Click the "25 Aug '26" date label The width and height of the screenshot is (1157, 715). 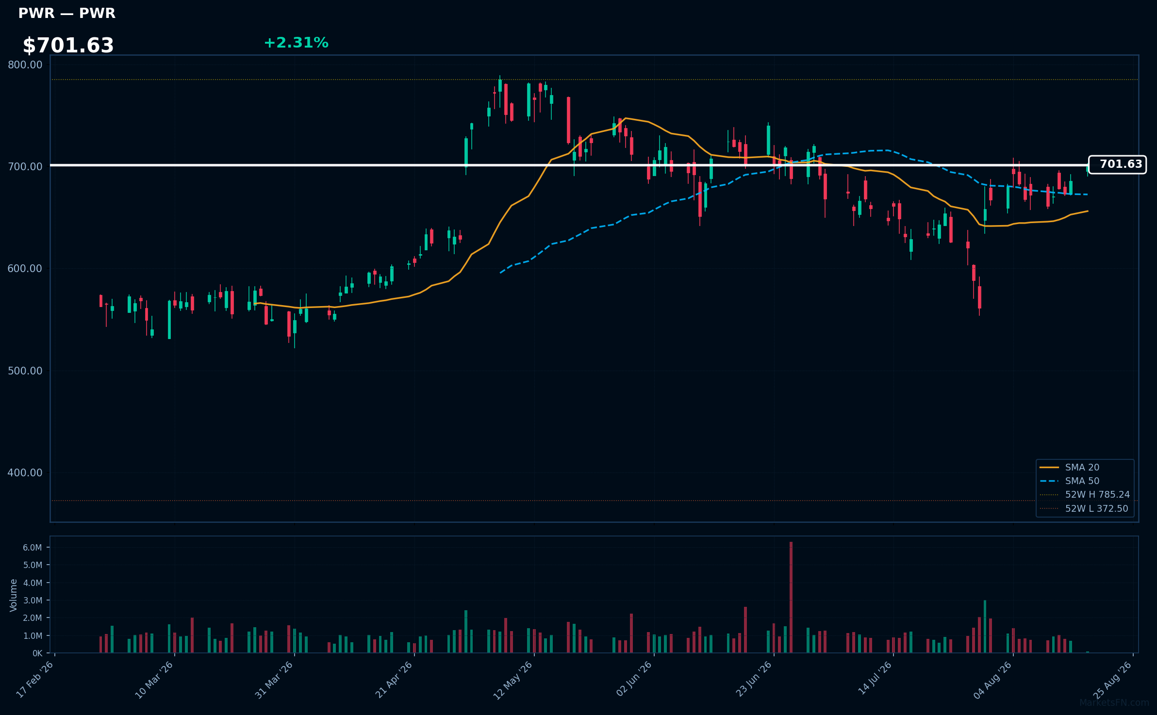coord(1113,680)
